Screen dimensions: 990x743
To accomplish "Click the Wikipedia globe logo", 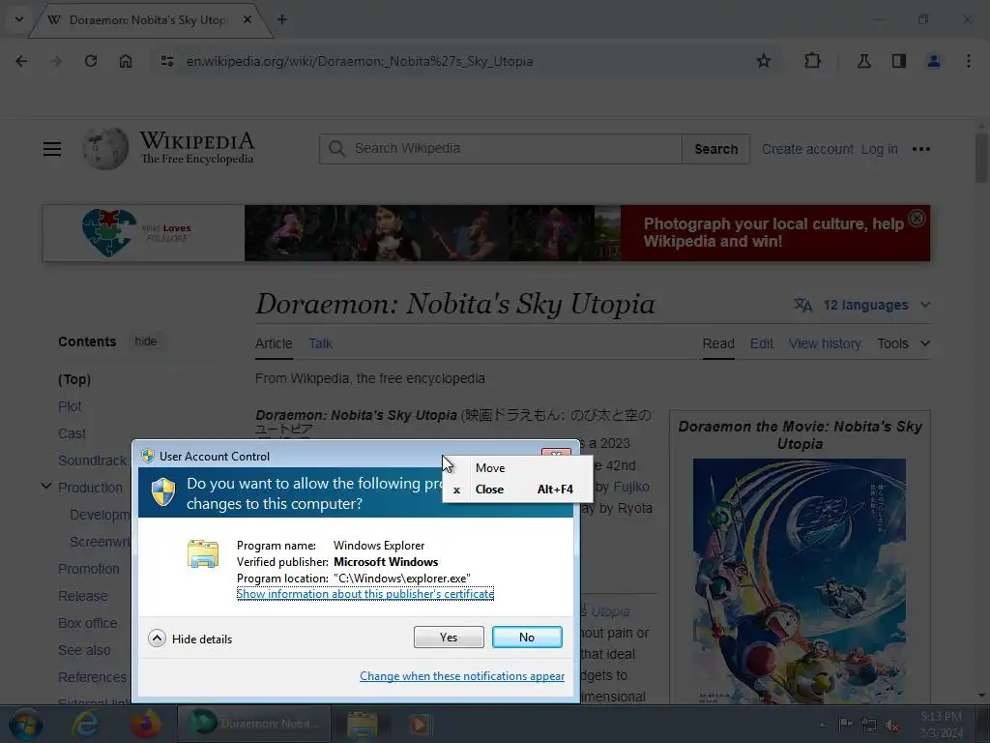I will click(x=105, y=148).
